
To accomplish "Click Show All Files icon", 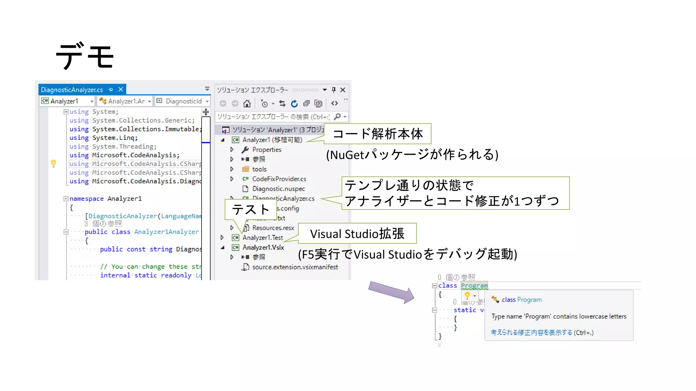I will pos(318,104).
